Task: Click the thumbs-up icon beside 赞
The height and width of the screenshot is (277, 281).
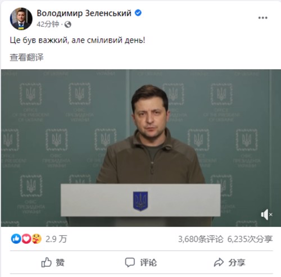Action: pos(46,262)
